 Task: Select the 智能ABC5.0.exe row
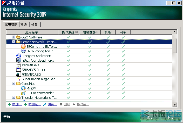pyautogui.click(x=89, y=70)
